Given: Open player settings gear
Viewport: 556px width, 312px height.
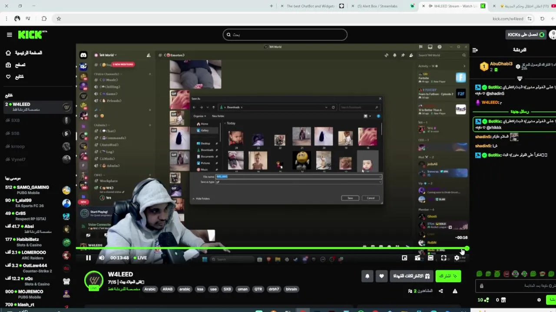Looking at the screenshot, I should [x=457, y=258].
